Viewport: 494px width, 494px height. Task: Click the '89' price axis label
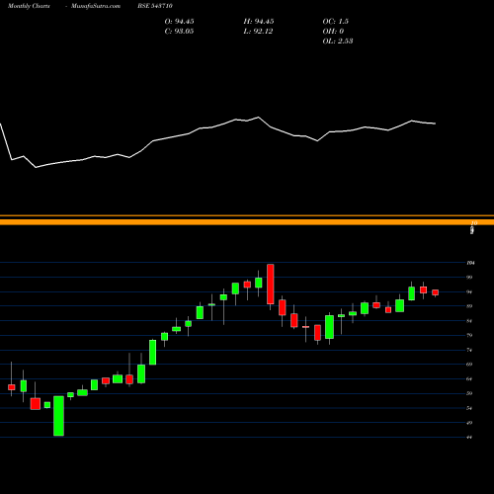[x=469, y=306]
